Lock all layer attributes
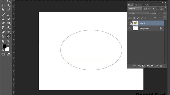170x95 pixels. pos(145,18)
